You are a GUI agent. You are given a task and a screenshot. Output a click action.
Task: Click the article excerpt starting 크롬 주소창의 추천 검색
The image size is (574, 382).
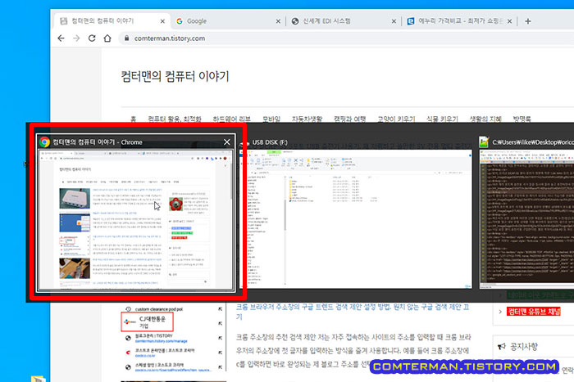(x=353, y=351)
